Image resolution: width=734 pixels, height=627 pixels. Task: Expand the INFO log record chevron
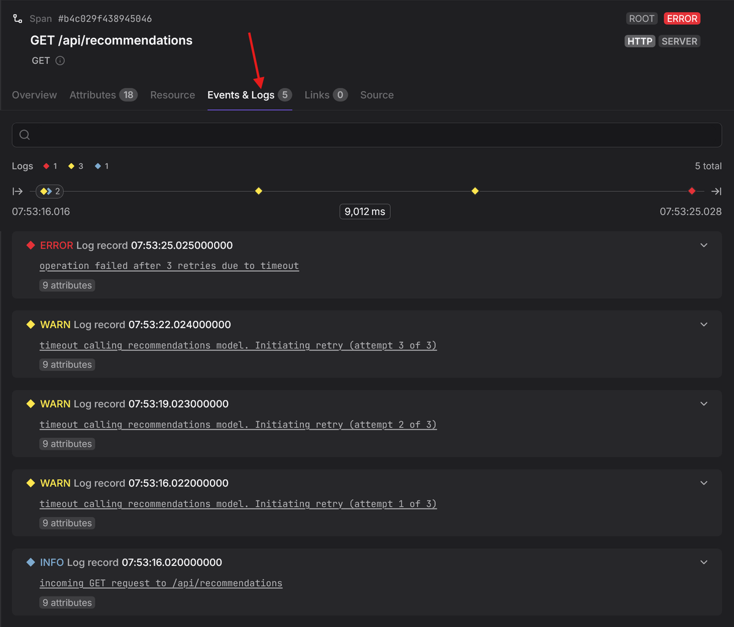(x=704, y=562)
